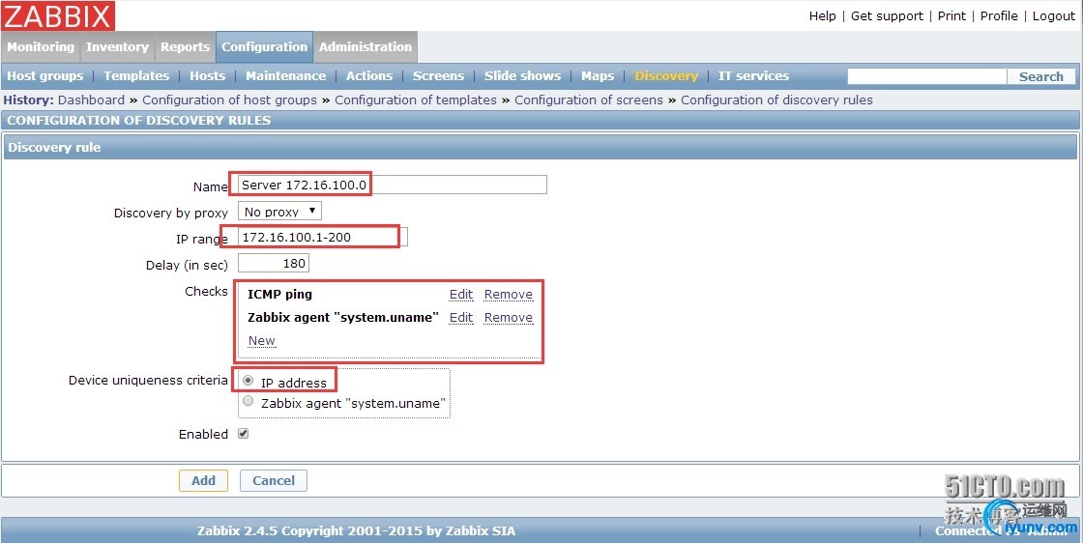The image size is (1083, 543).
Task: Click the Print link
Action: click(x=951, y=15)
